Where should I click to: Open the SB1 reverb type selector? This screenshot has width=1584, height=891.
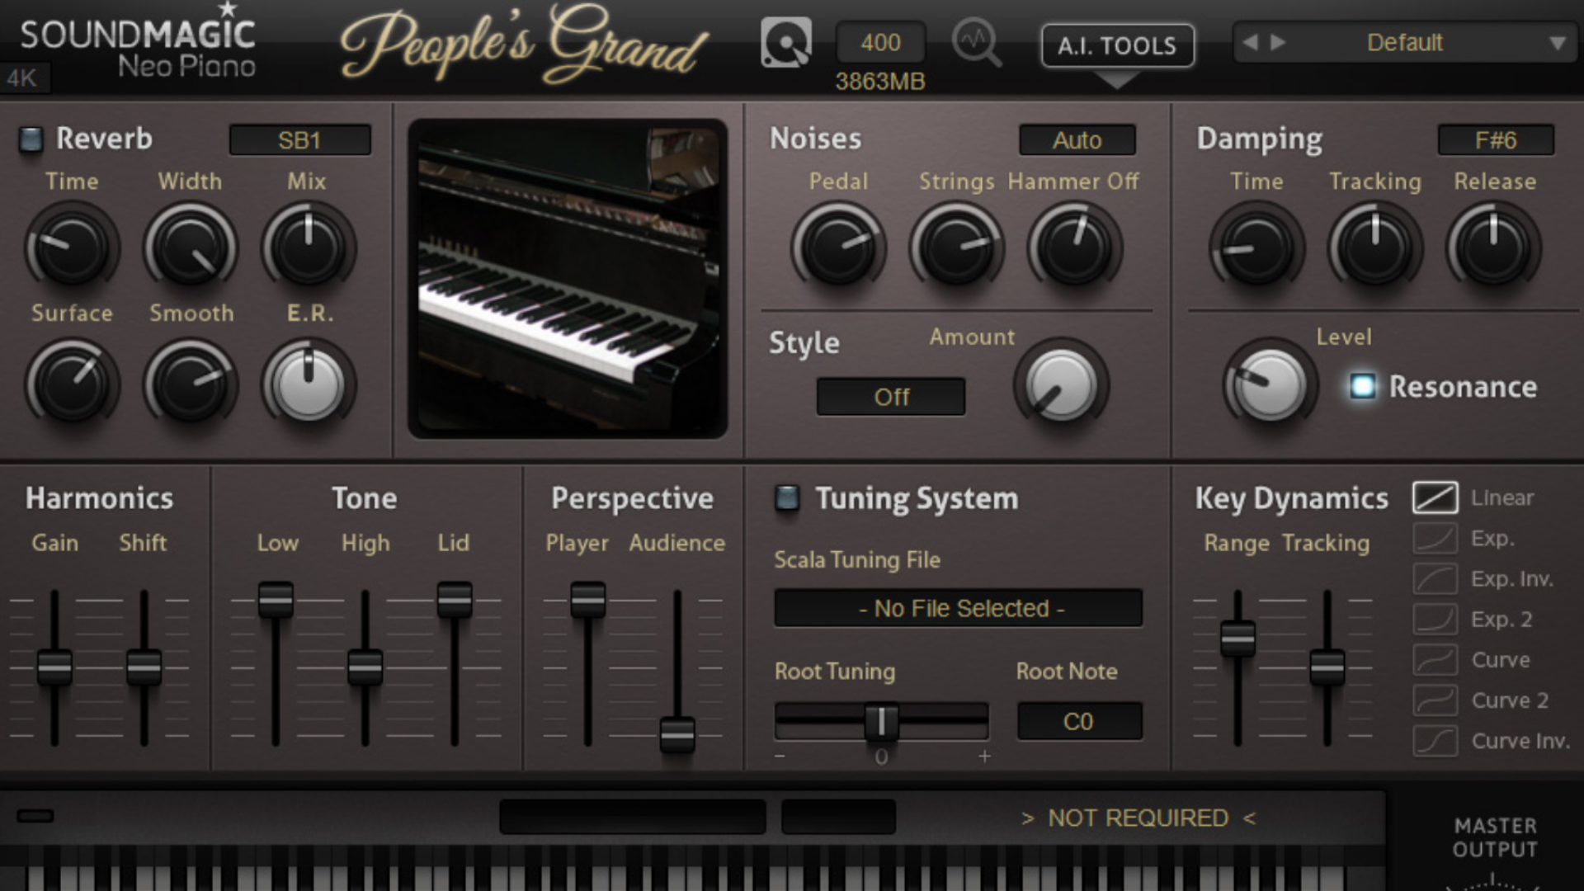(x=299, y=139)
